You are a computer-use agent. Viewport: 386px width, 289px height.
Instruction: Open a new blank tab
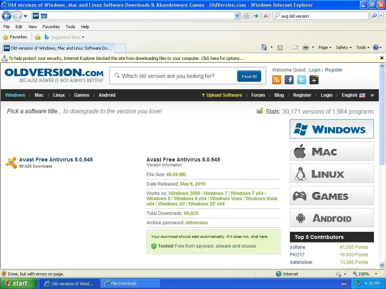[x=120, y=48]
